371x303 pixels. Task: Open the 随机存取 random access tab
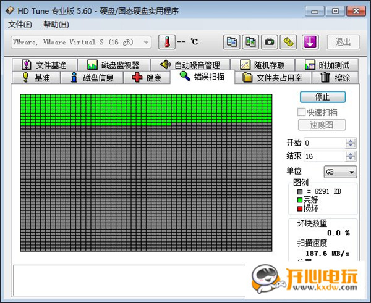pyautogui.click(x=262, y=65)
